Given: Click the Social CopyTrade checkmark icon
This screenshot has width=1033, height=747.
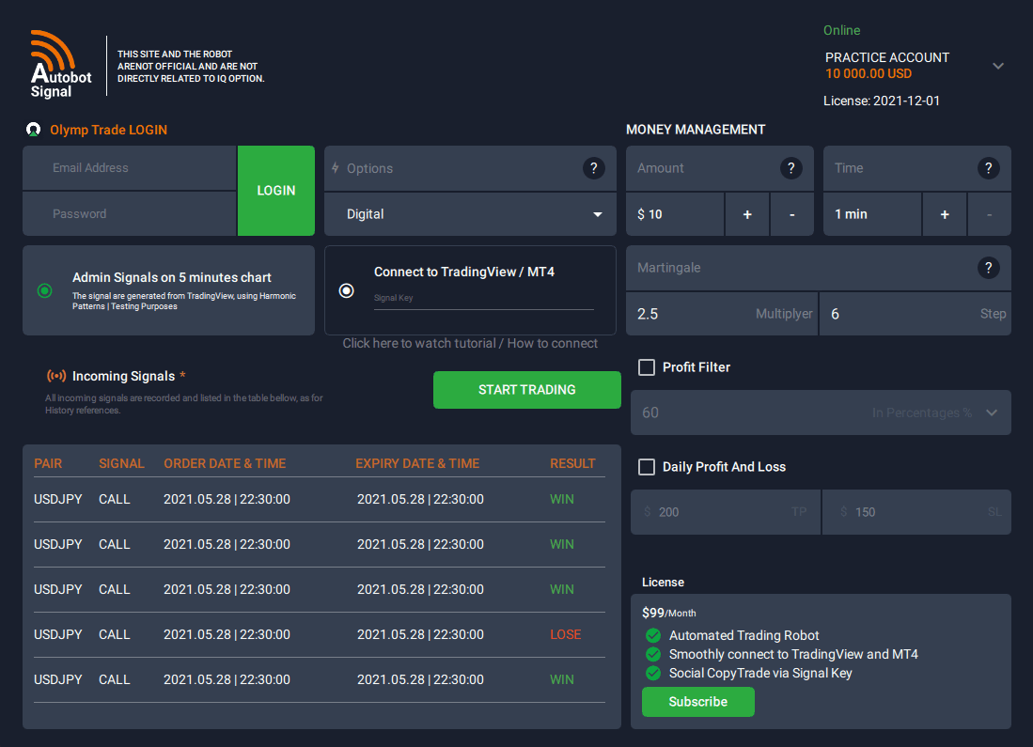Looking at the screenshot, I should (x=653, y=673).
